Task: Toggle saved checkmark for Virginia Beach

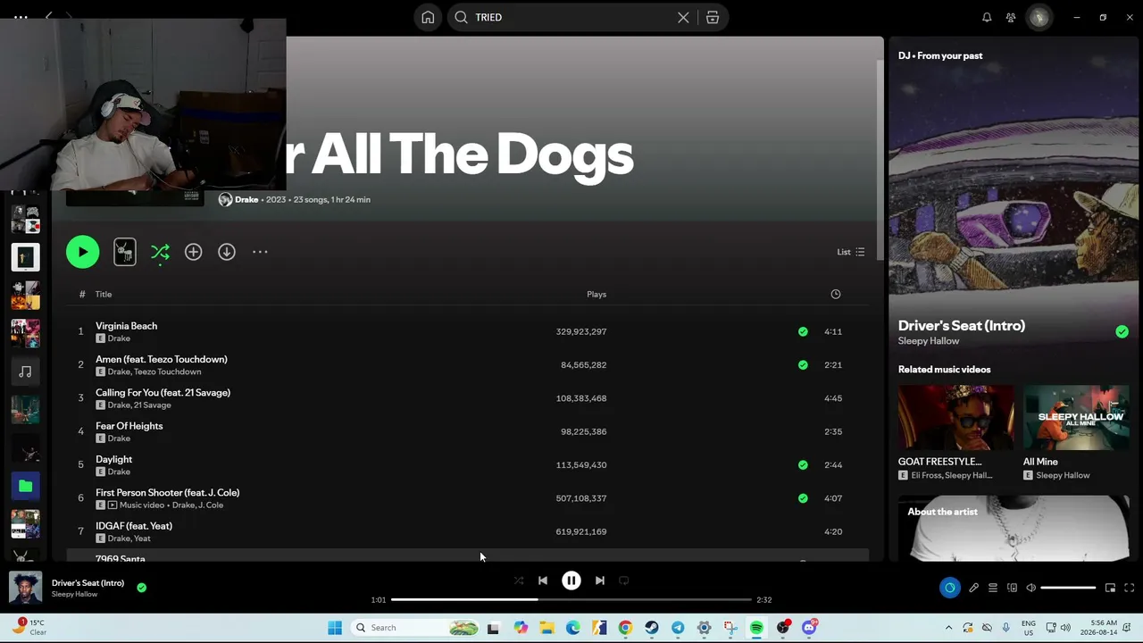Action: coord(803,331)
